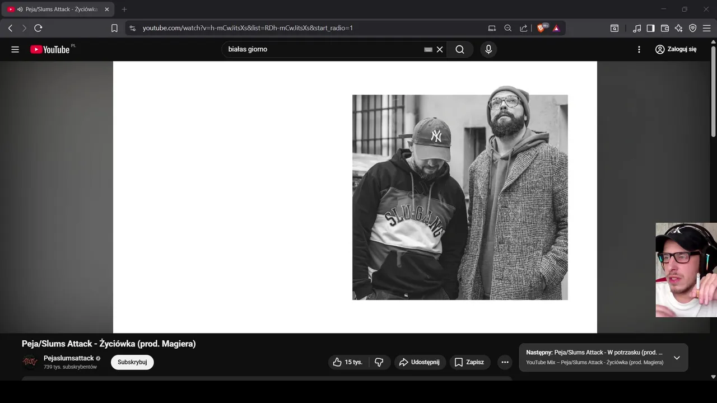The image size is (717, 403).
Task: Go to YouTube home via logo
Action: click(x=50, y=49)
